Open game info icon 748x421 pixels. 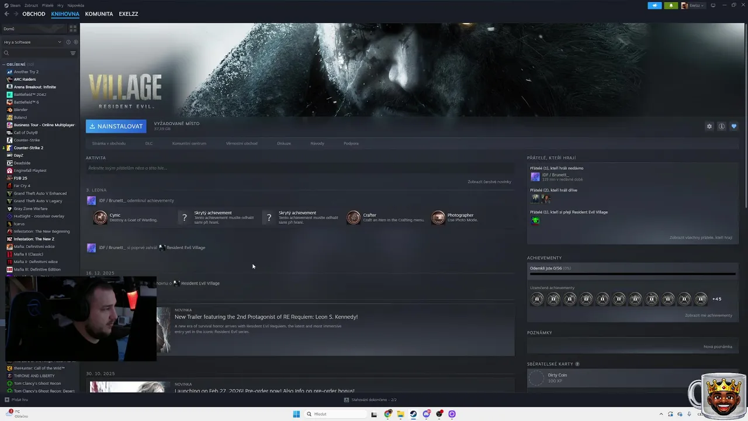tap(722, 126)
